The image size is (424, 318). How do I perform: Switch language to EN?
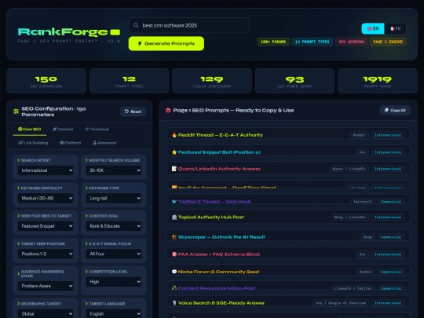click(x=373, y=29)
